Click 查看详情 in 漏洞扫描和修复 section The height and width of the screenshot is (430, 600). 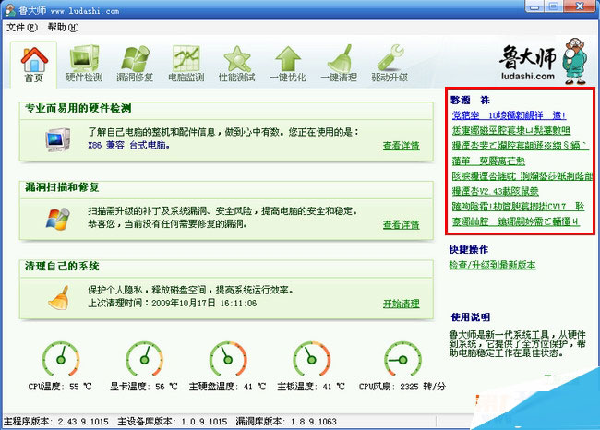point(401,225)
